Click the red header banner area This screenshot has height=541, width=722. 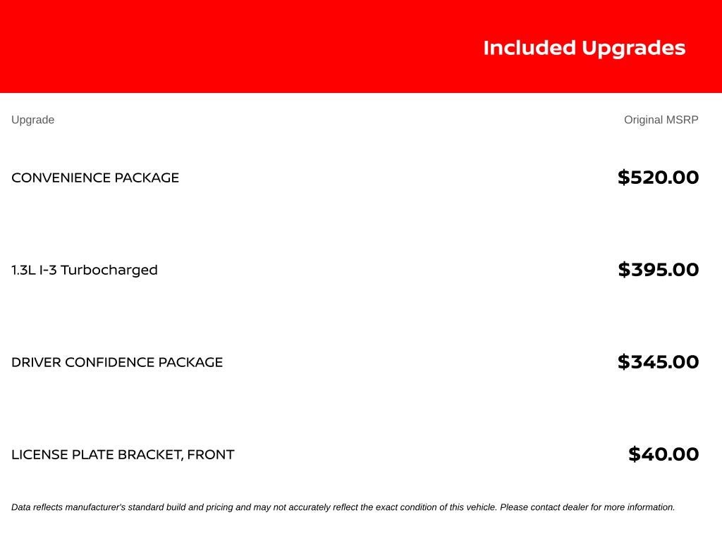[361, 46]
